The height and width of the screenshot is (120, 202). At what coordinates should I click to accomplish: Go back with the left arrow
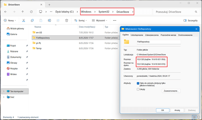click(6, 12)
